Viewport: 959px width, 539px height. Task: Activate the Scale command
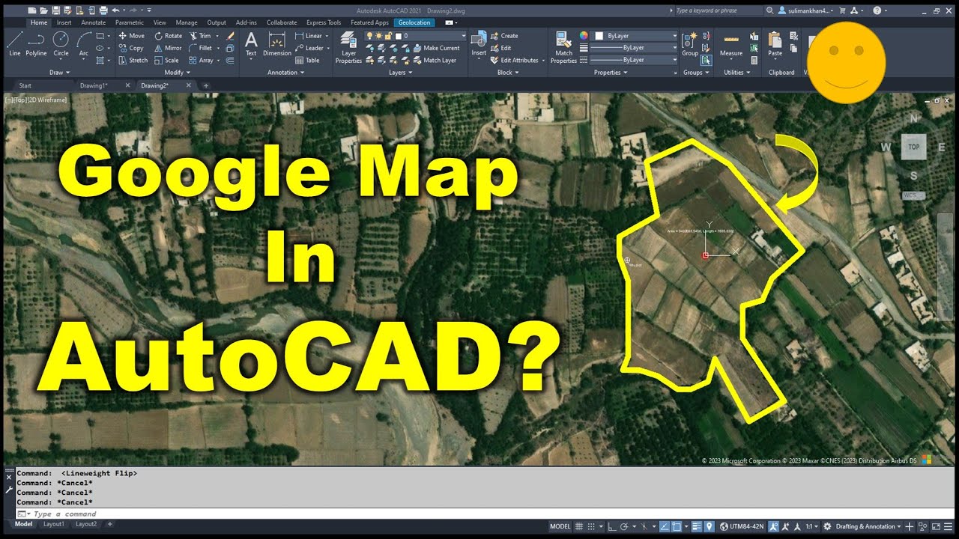(x=166, y=60)
